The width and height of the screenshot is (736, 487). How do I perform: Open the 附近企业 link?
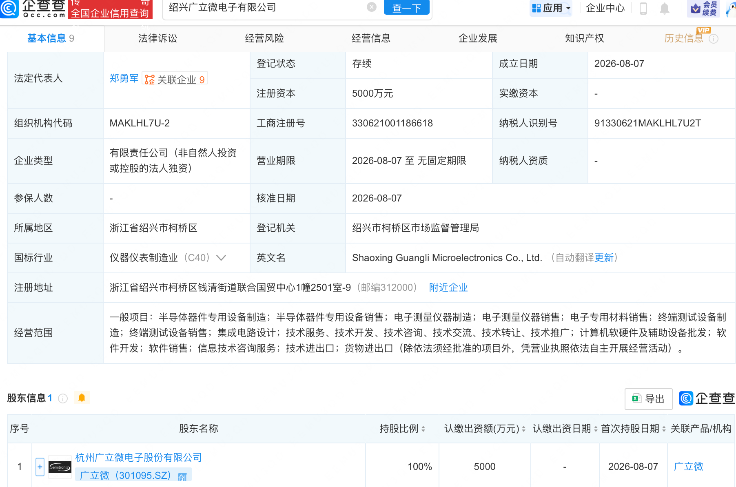coord(448,288)
